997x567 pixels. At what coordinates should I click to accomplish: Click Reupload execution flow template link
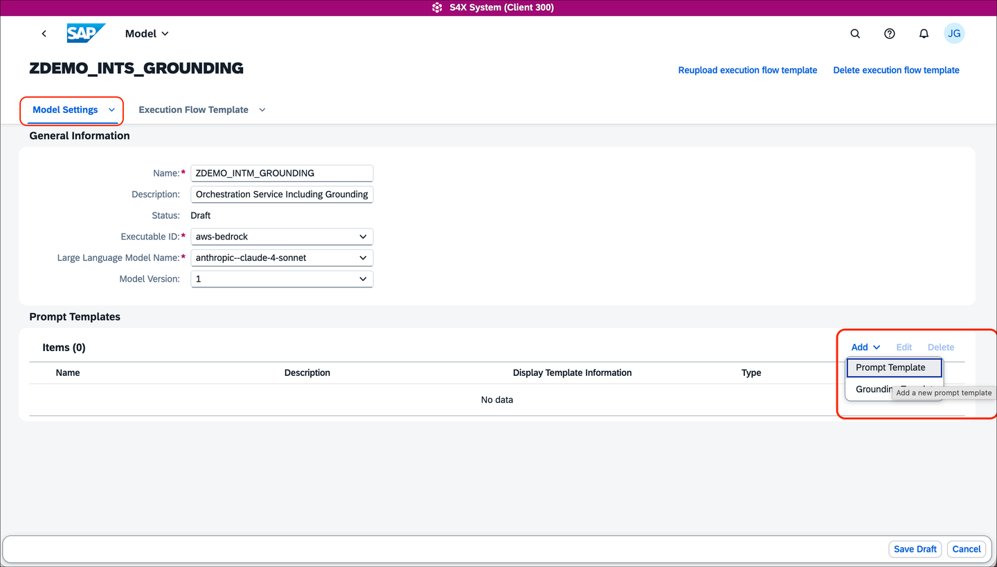[748, 70]
